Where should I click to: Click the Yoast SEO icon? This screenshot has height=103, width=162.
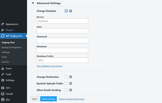[3, 88]
